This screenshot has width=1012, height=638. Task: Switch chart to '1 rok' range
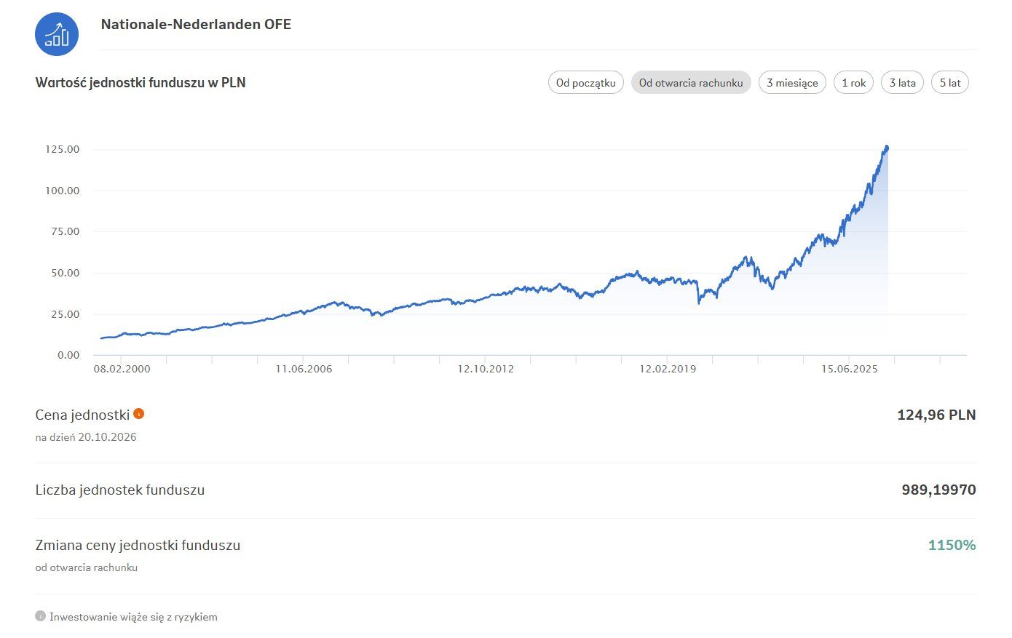[853, 83]
